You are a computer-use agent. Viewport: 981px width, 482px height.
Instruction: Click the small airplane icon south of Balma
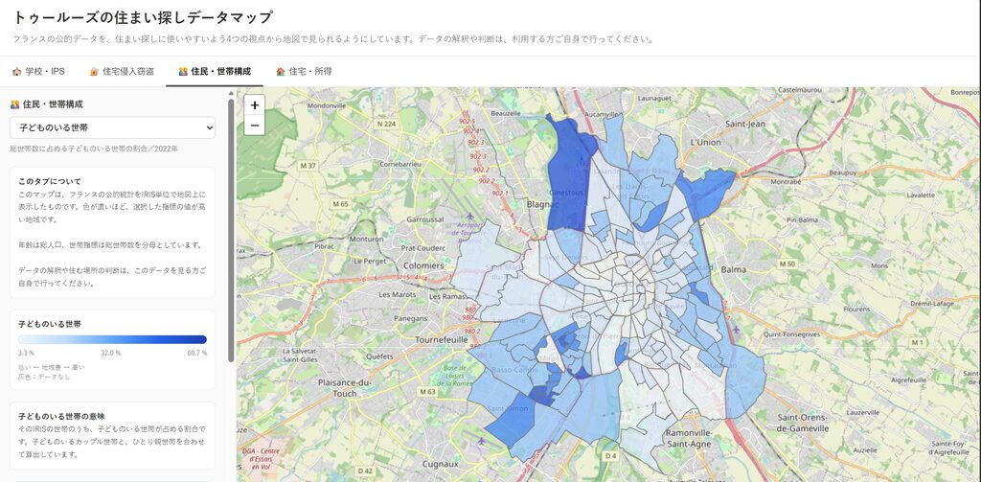click(736, 330)
